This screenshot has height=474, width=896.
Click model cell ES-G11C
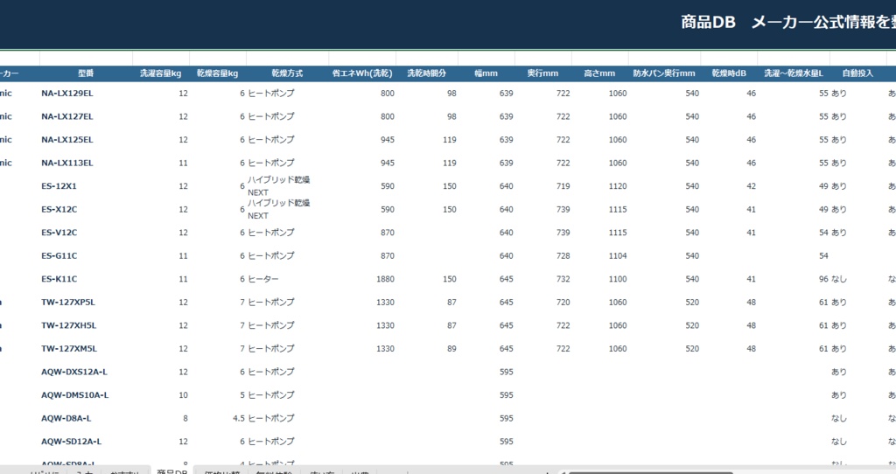click(59, 256)
